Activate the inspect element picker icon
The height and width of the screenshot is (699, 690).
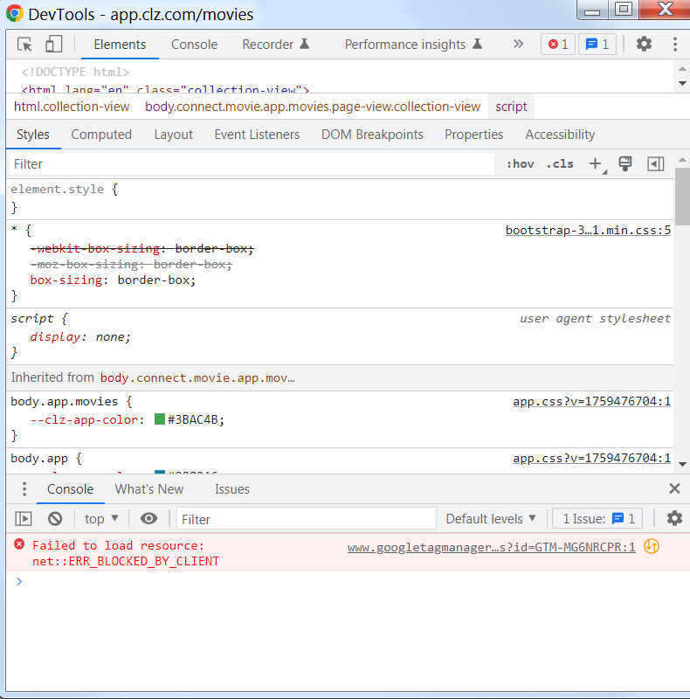point(24,45)
